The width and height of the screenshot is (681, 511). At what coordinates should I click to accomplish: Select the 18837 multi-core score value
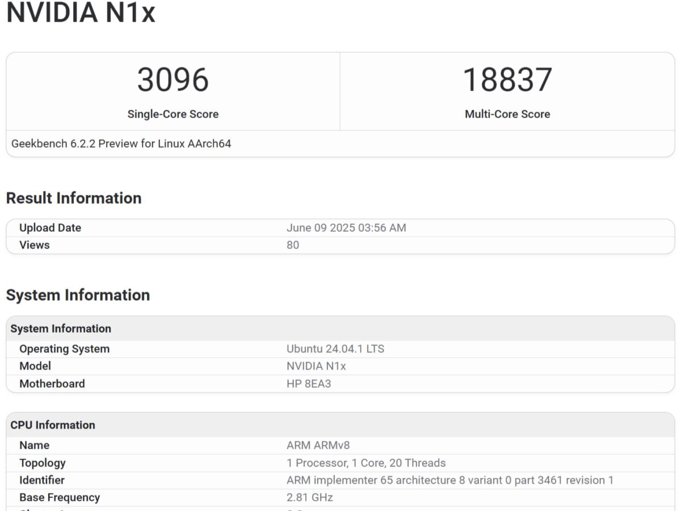pos(507,79)
